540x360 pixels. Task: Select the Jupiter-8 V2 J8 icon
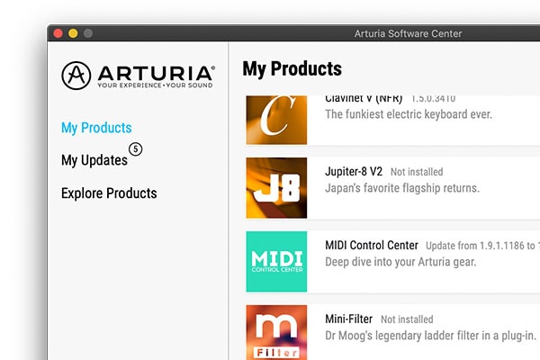click(x=276, y=188)
